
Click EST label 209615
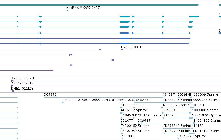(144, 121)
